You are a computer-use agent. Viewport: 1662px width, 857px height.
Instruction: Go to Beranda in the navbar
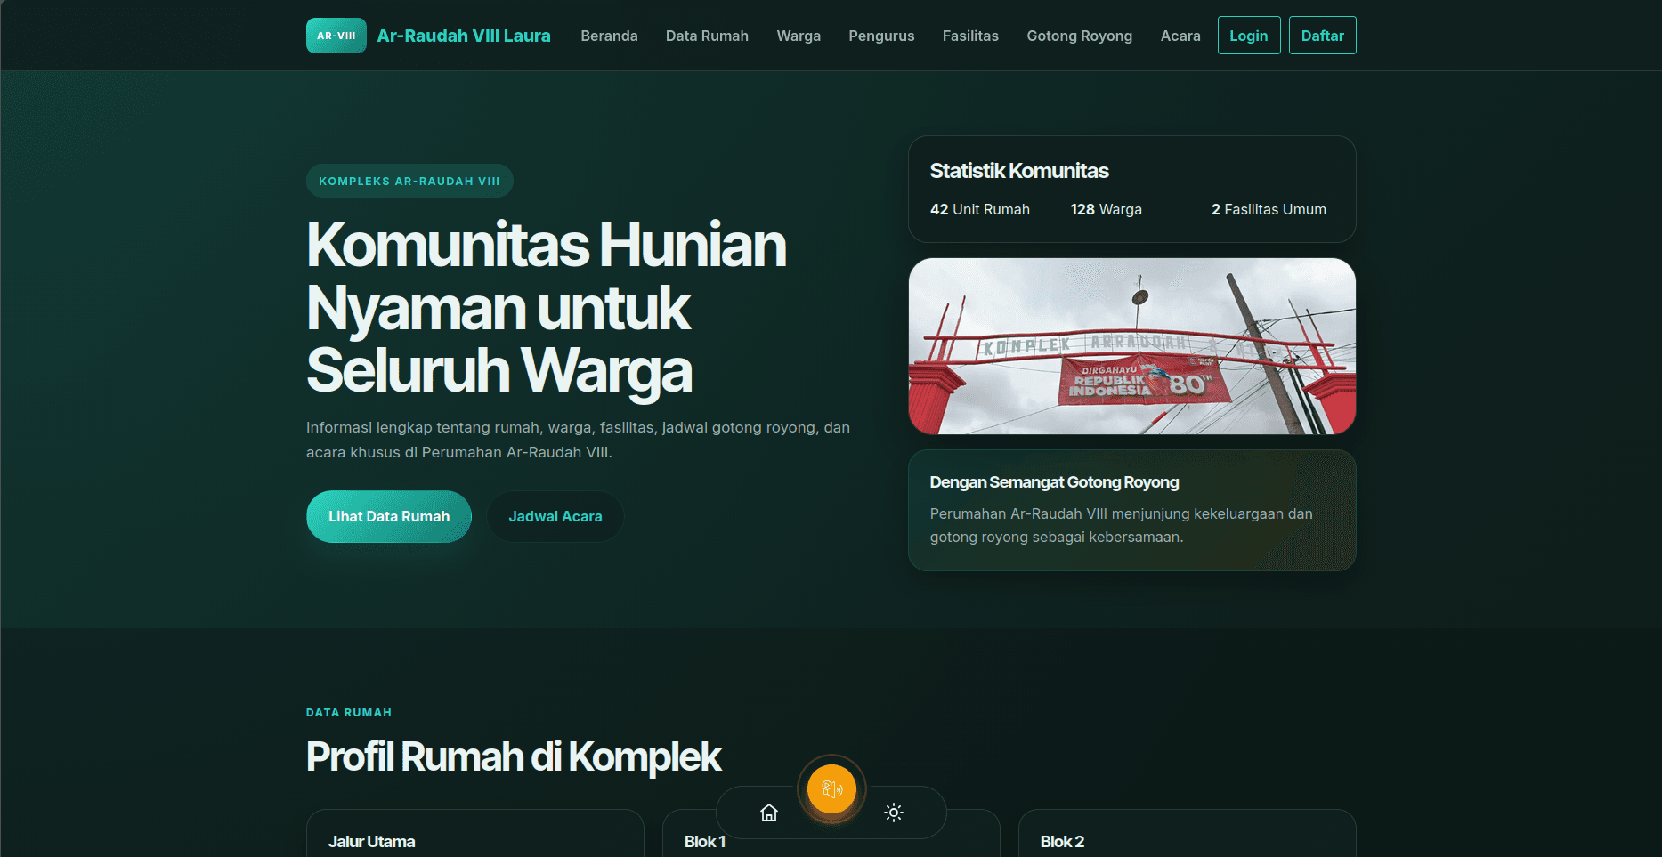609,36
